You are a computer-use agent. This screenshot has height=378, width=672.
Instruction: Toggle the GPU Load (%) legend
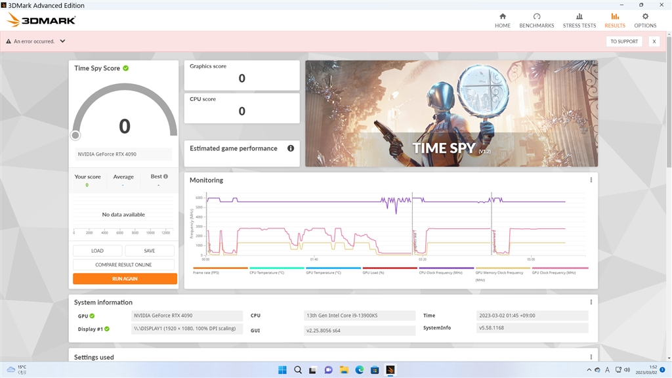(390, 270)
